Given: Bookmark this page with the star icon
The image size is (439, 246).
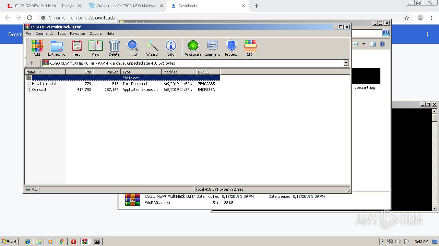Looking at the screenshot, I should point(407,18).
